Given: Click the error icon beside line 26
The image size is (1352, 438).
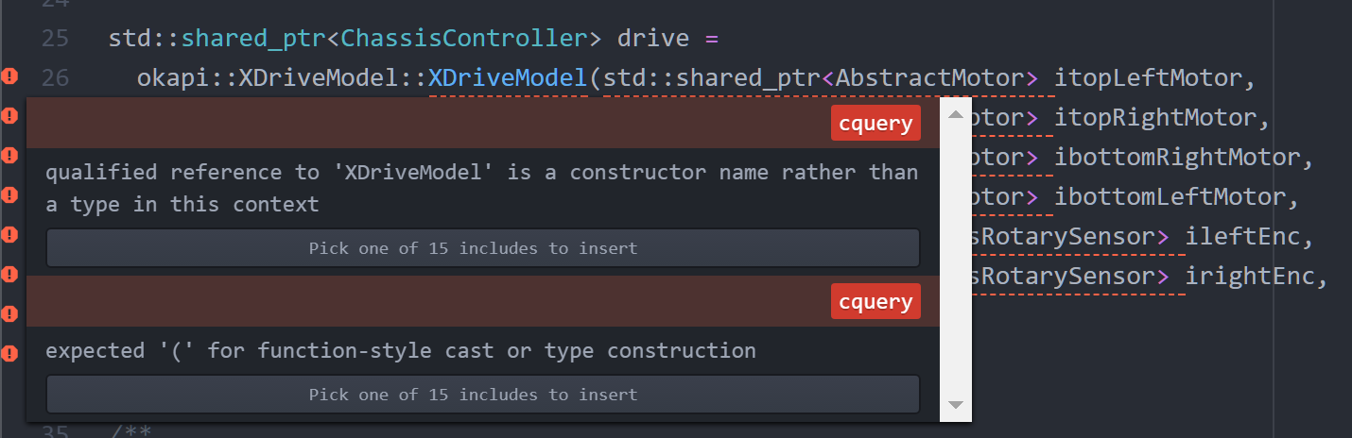Looking at the screenshot, I should pos(9,76).
